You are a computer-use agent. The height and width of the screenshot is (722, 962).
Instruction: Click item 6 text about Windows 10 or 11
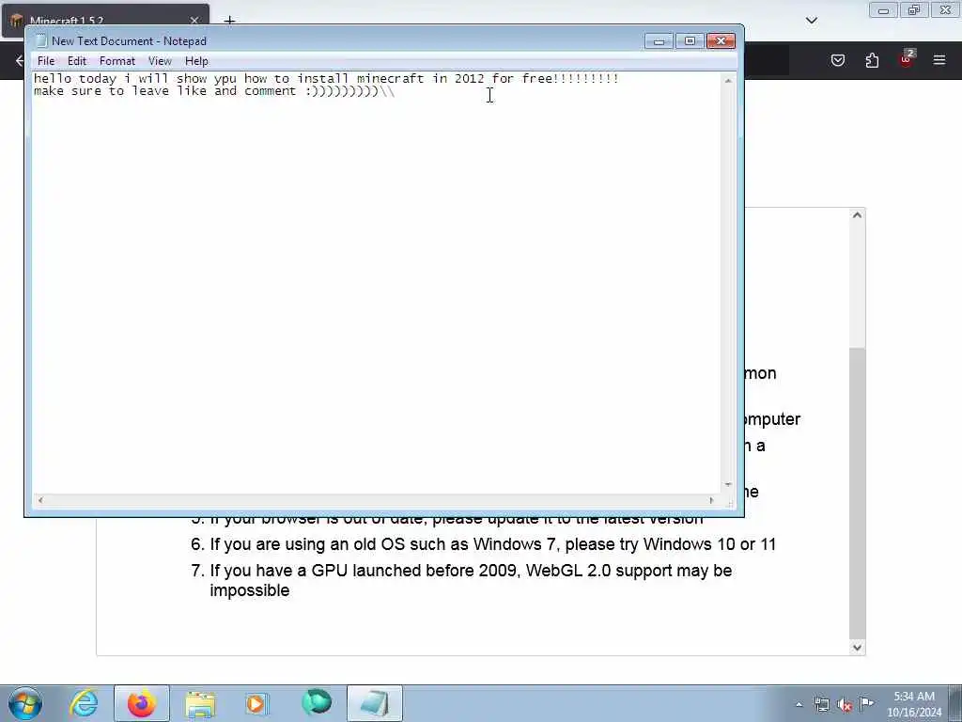(x=492, y=544)
